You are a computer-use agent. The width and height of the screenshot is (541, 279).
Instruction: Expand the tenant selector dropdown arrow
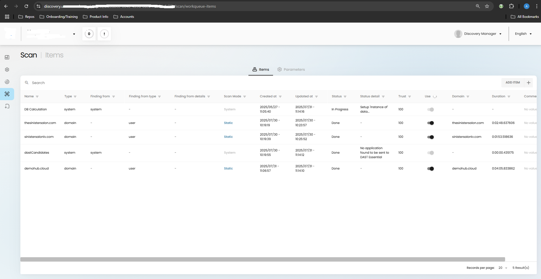click(74, 34)
